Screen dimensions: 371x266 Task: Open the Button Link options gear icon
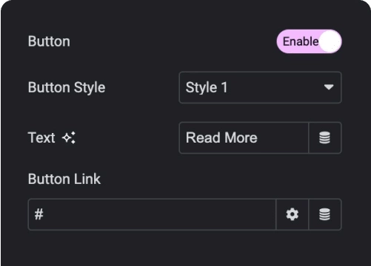pos(293,214)
